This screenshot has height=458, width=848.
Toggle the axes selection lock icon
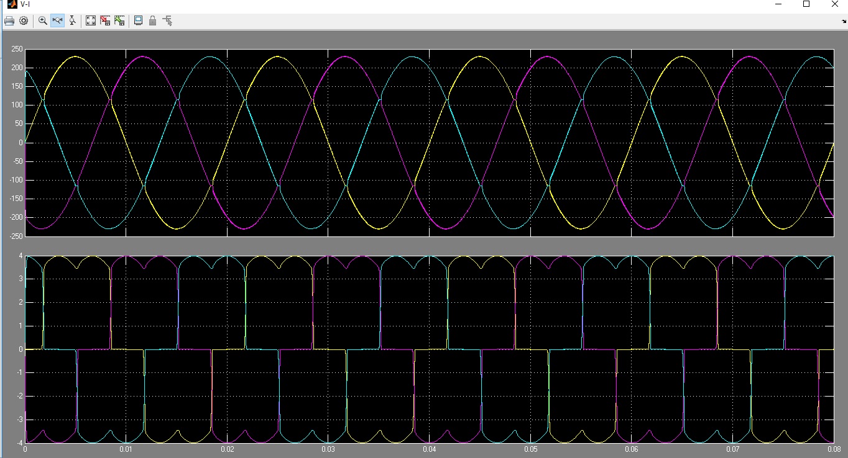152,20
